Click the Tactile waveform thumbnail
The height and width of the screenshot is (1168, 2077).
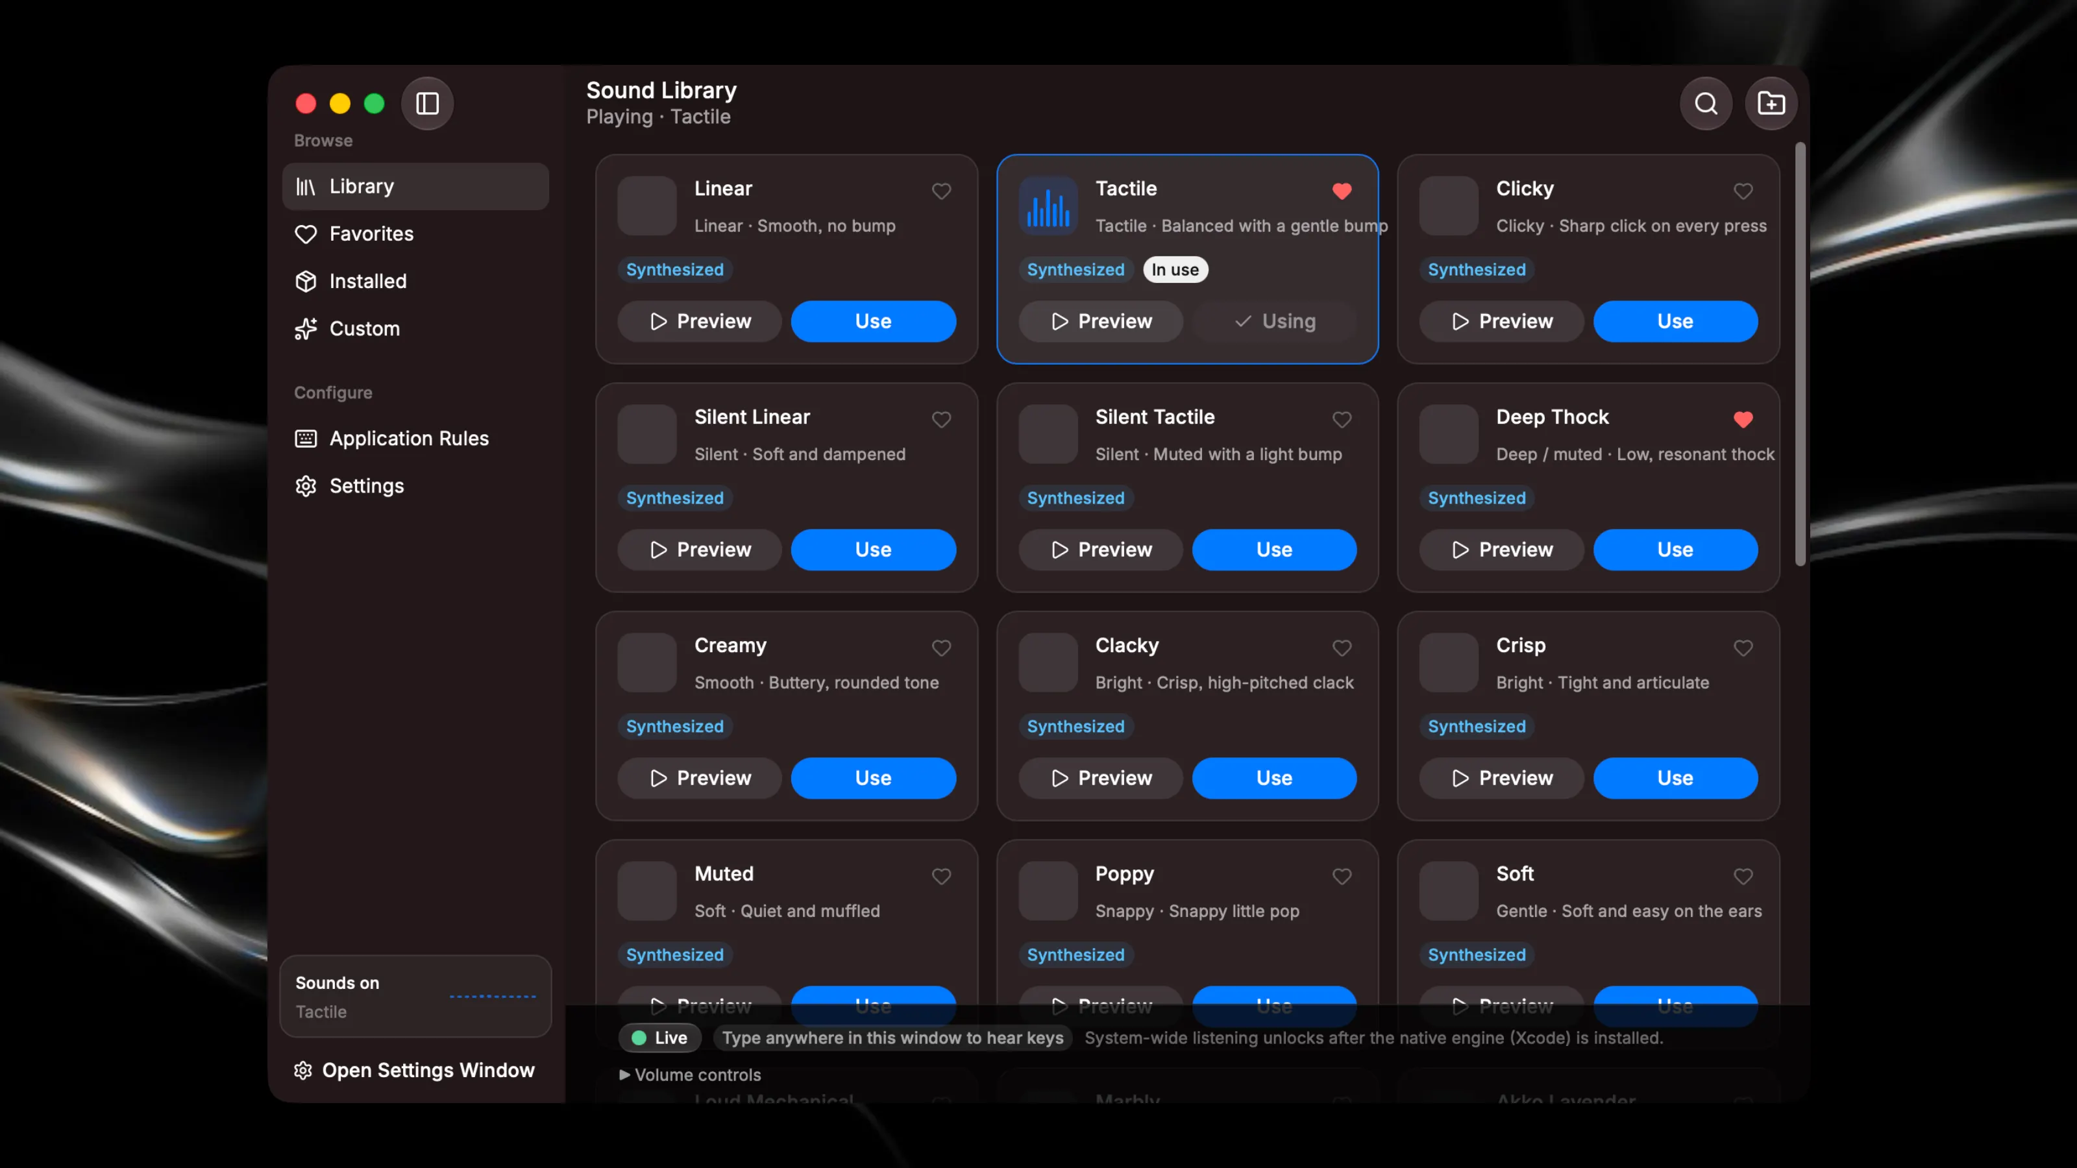[1048, 206]
